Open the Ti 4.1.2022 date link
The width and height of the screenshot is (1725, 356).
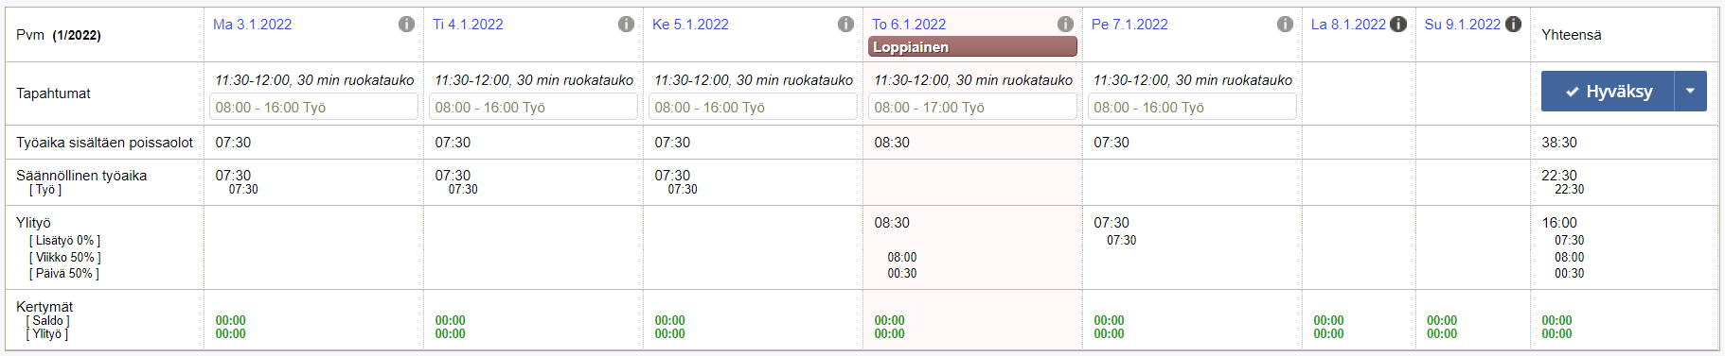click(x=468, y=25)
